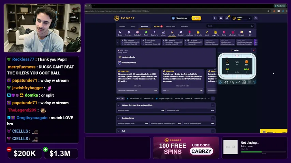Click the tracker animation icon under the rink
Screen dimensions: 291x163
click(220, 82)
